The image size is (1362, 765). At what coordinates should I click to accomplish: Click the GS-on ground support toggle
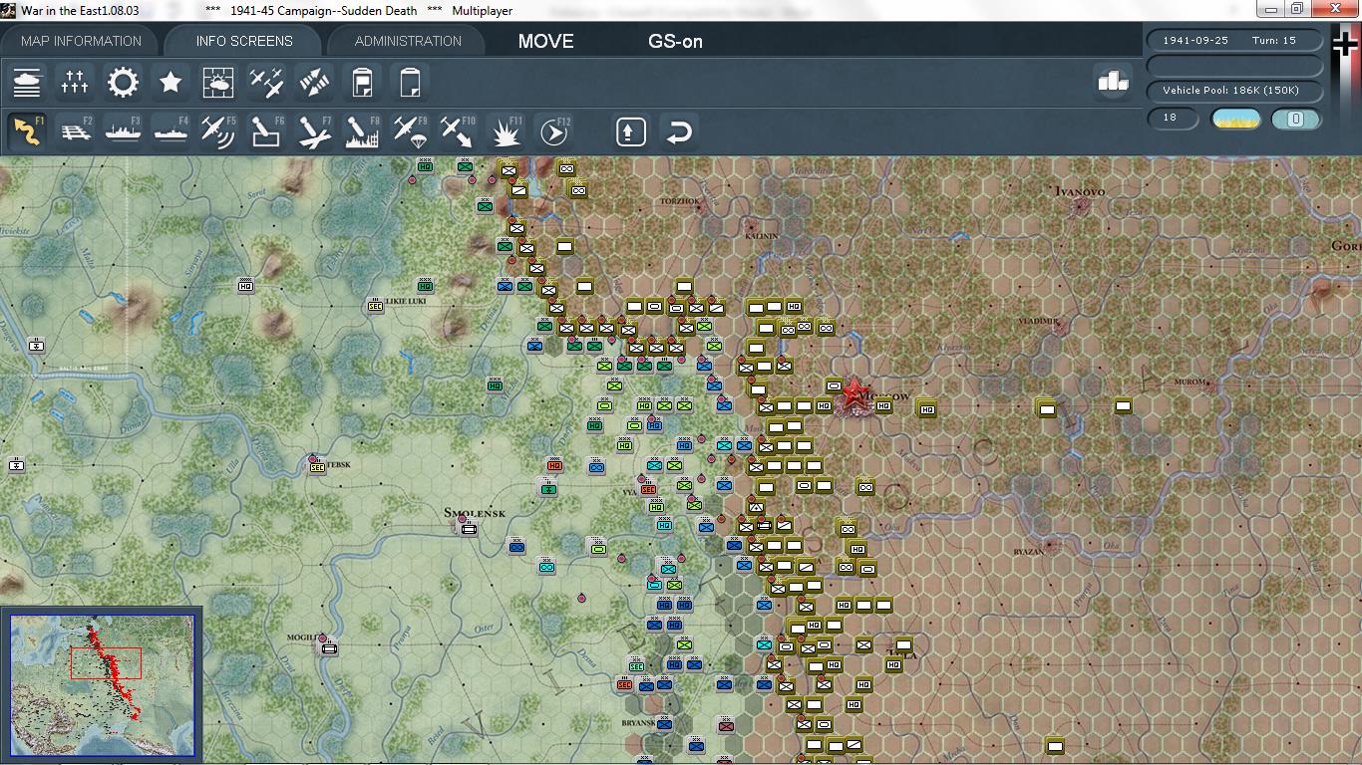[675, 41]
